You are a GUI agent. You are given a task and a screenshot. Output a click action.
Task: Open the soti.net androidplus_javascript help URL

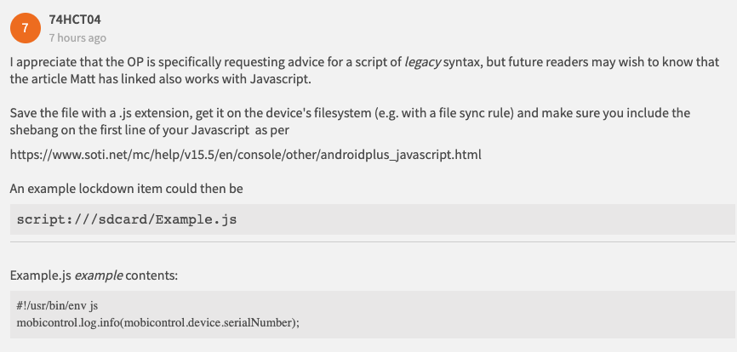click(x=246, y=156)
